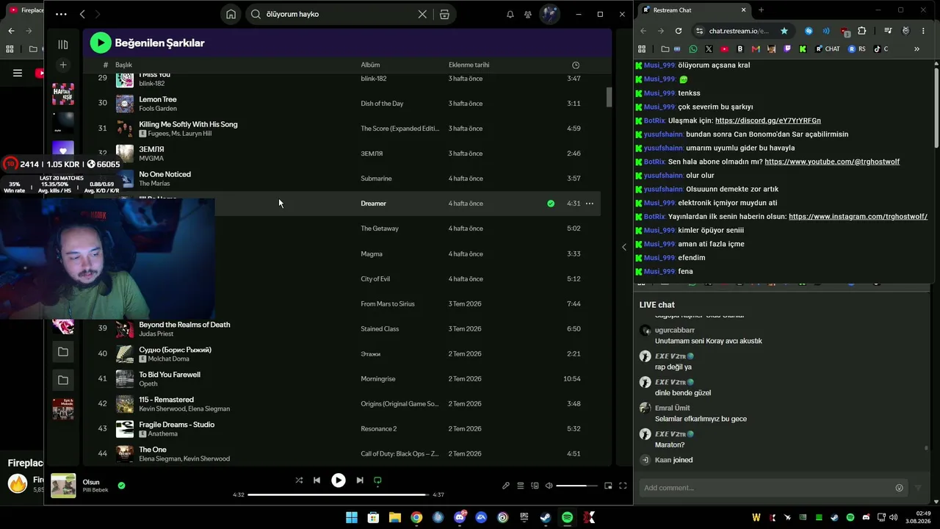Sort by duration clock column header
940x529 pixels.
click(576, 65)
